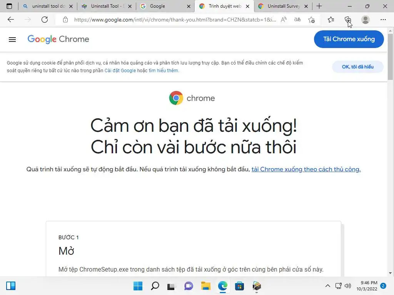Click the address bar URL field
The height and width of the screenshot is (295, 394).
pyautogui.click(x=175, y=20)
